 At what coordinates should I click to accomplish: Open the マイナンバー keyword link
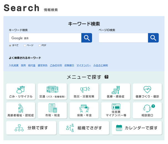click(84, 65)
